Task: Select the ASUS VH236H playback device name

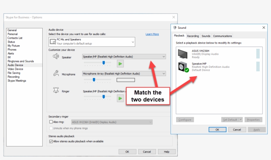Action: coord(201,51)
